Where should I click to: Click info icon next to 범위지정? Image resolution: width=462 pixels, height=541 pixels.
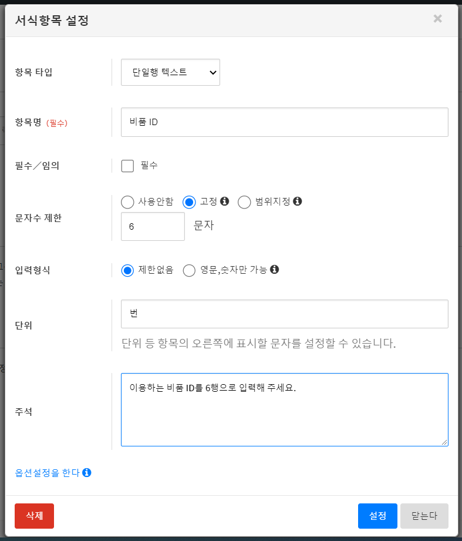tap(298, 201)
